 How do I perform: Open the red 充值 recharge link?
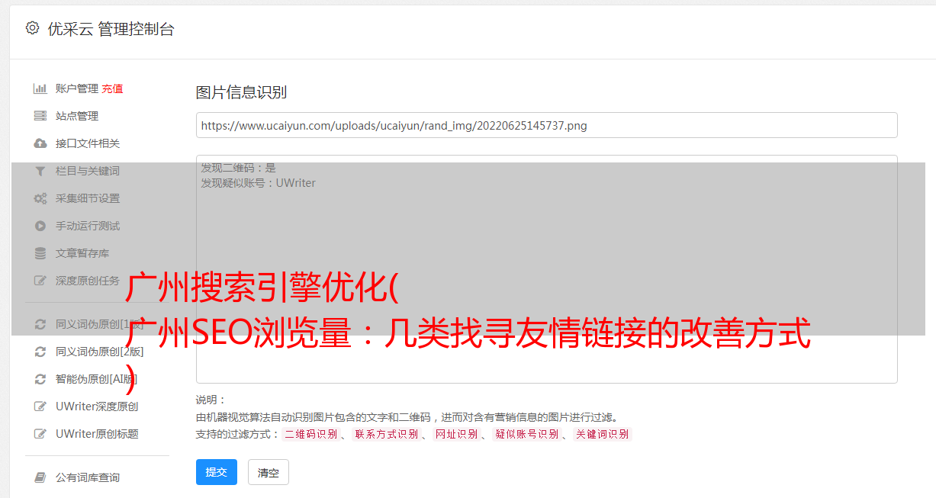tap(112, 88)
